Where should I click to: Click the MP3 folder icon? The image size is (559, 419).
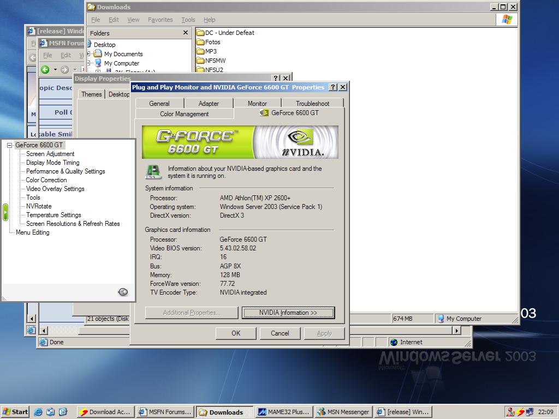click(x=200, y=51)
